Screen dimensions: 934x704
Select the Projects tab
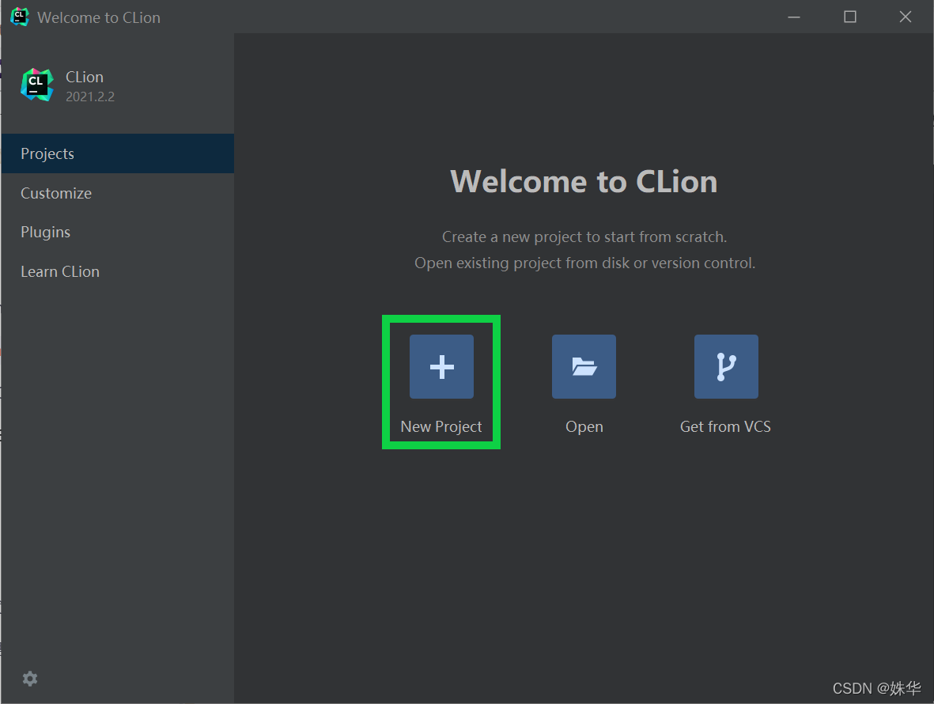pos(118,153)
